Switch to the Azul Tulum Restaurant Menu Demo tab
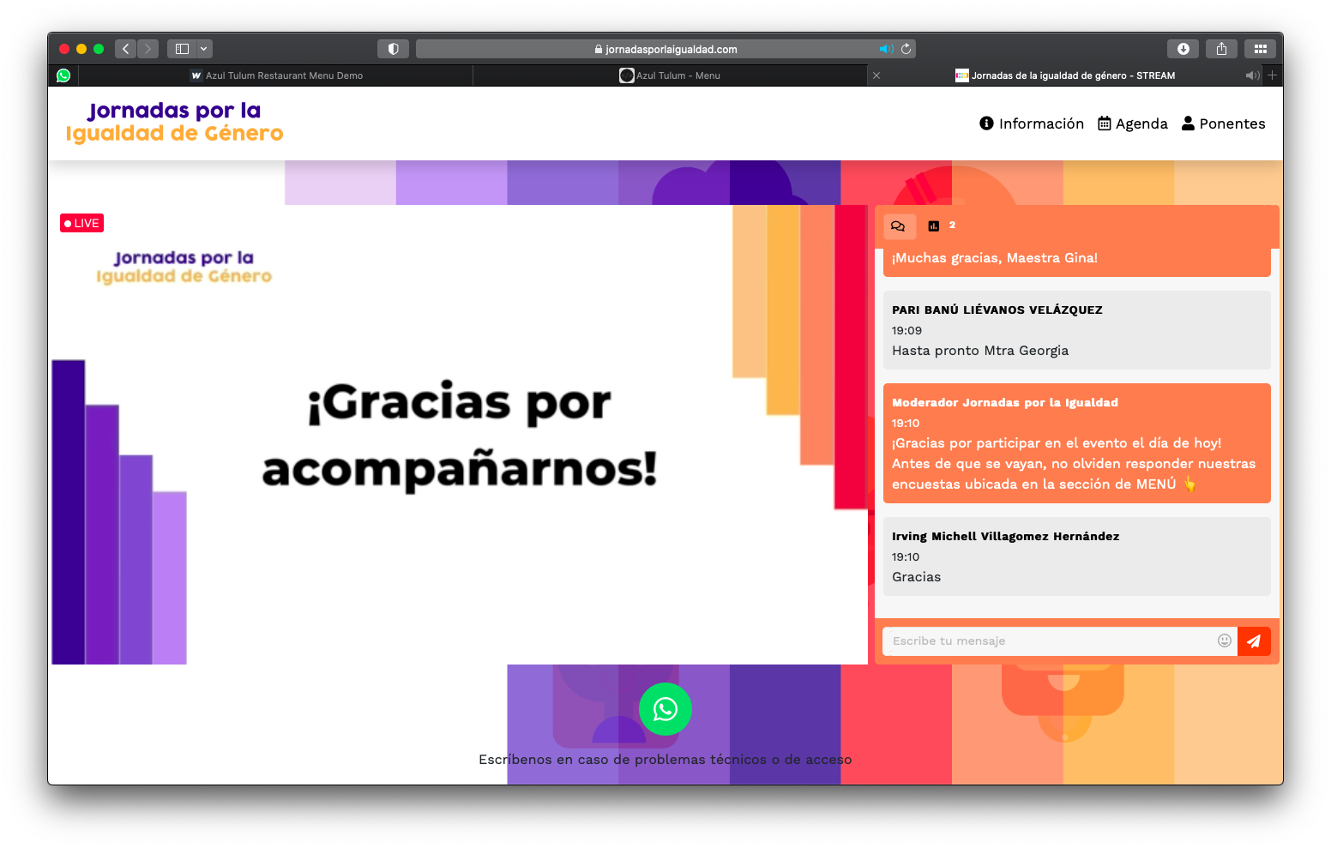The height and width of the screenshot is (848, 1331). (283, 75)
